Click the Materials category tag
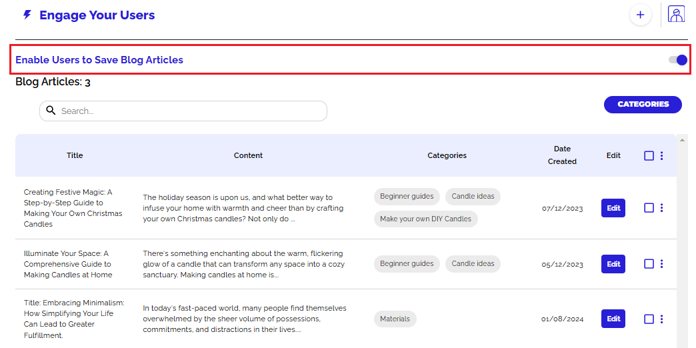This screenshot has width=696, height=348. [x=395, y=319]
